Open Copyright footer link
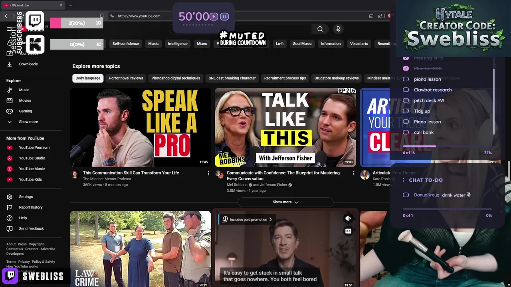The width and height of the screenshot is (511, 287). 36,244
